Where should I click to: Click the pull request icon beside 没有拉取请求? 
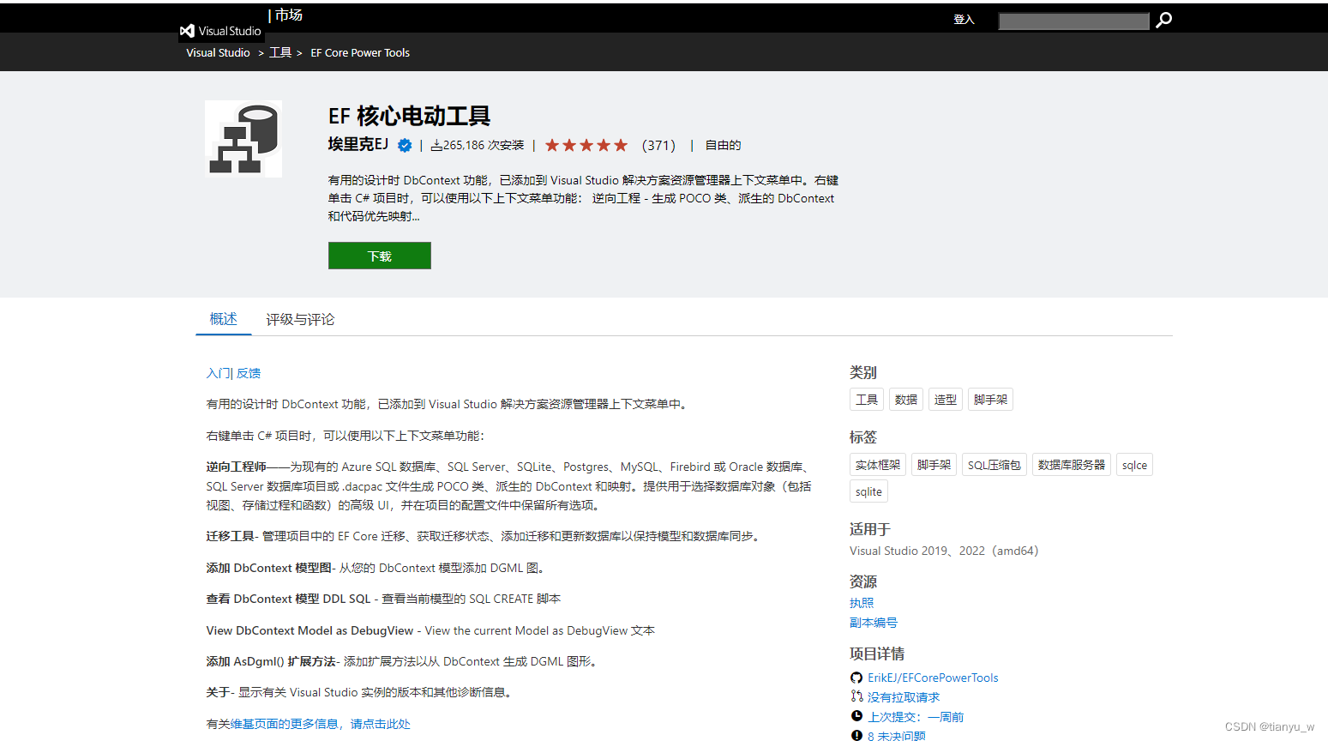pos(856,696)
